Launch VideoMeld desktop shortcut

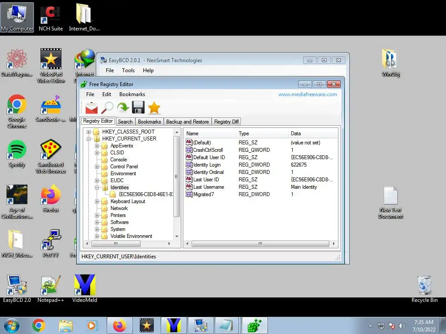[x=84, y=289]
